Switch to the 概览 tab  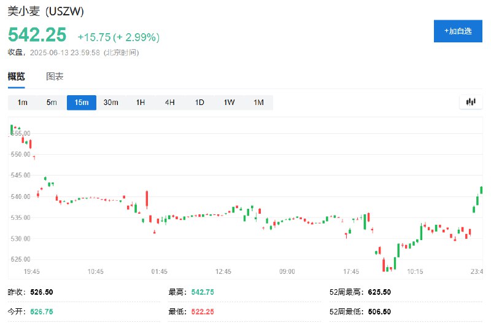[17, 76]
